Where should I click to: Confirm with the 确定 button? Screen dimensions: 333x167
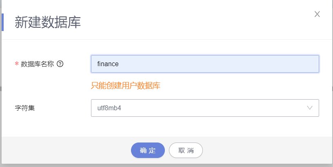pos(148,150)
